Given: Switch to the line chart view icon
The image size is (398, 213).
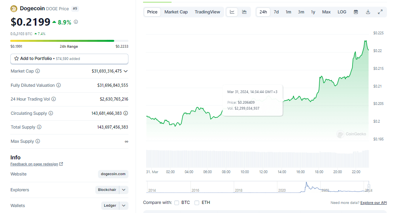Looking at the screenshot, I should [232, 12].
